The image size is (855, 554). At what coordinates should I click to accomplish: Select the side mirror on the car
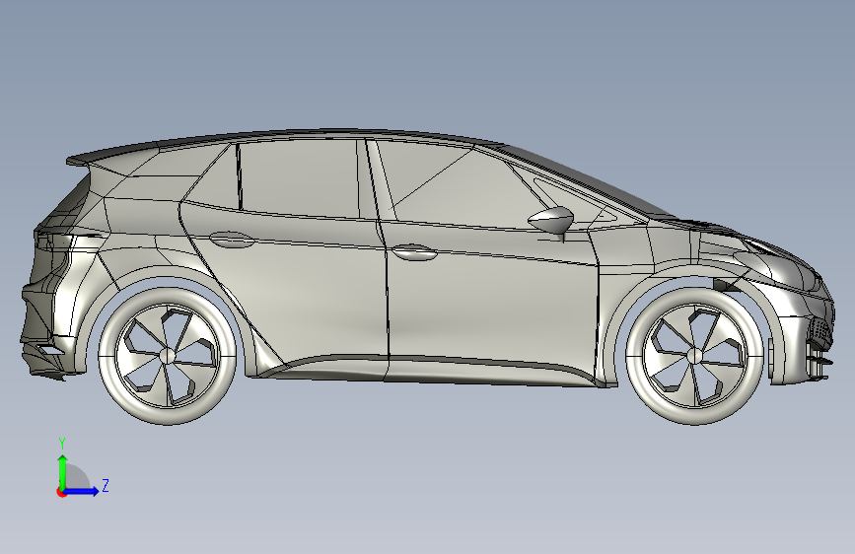coord(550,220)
